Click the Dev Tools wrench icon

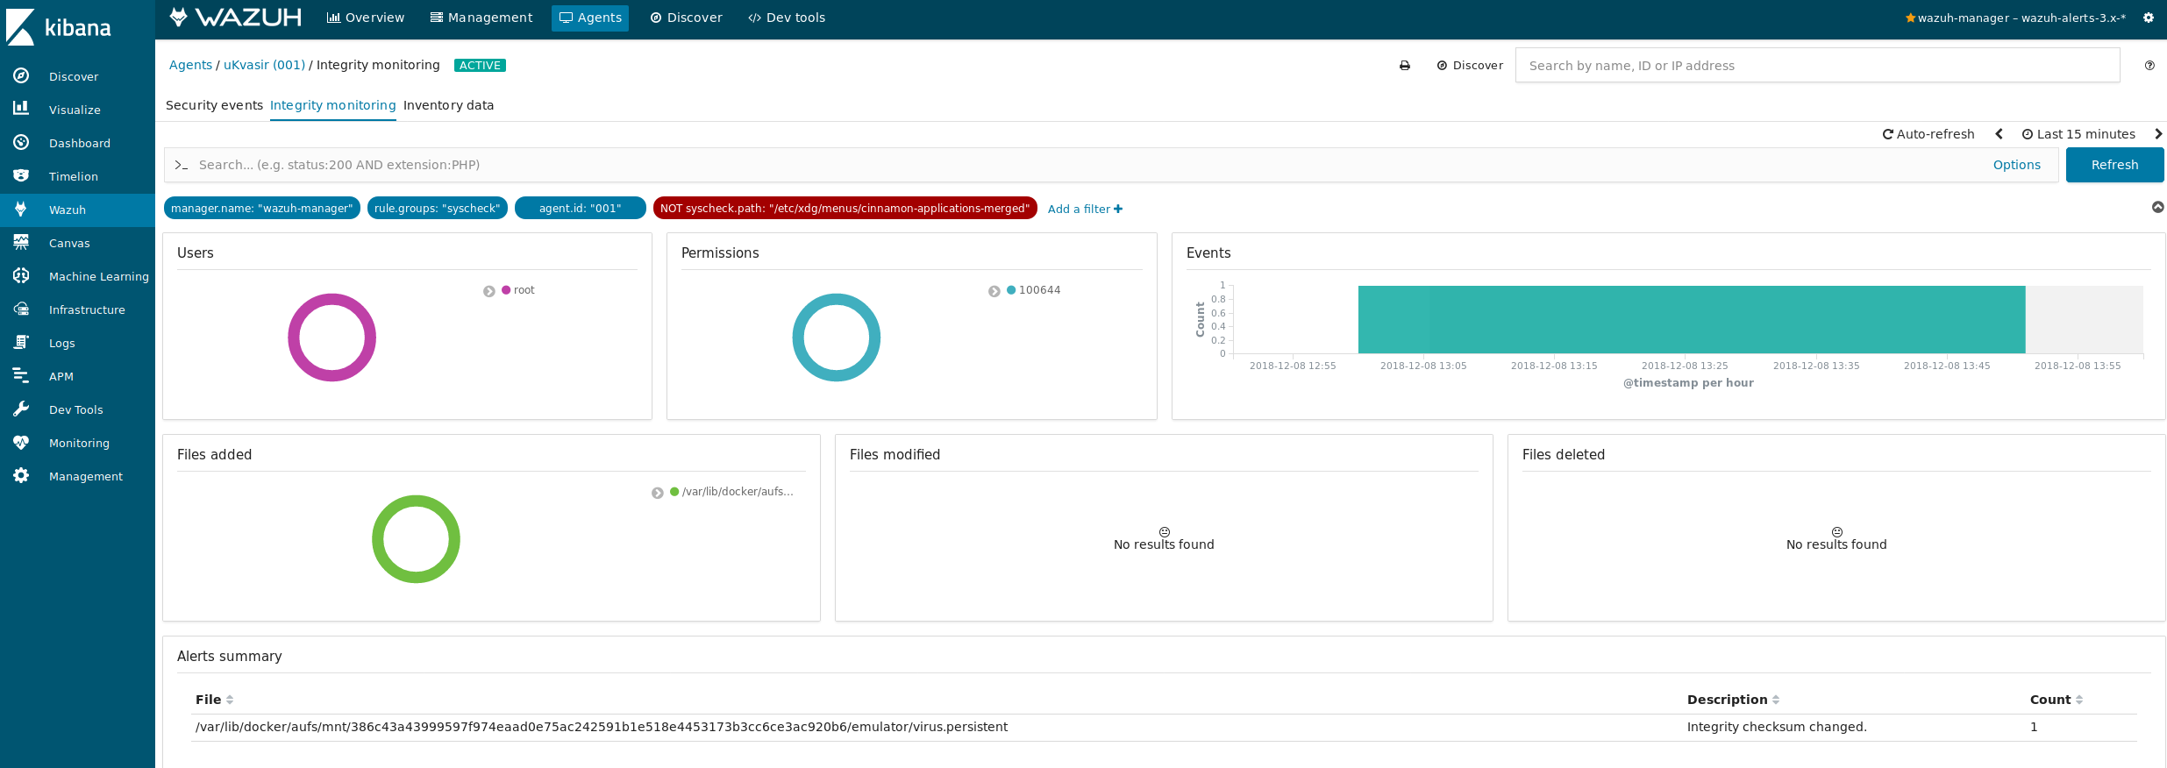pos(21,409)
